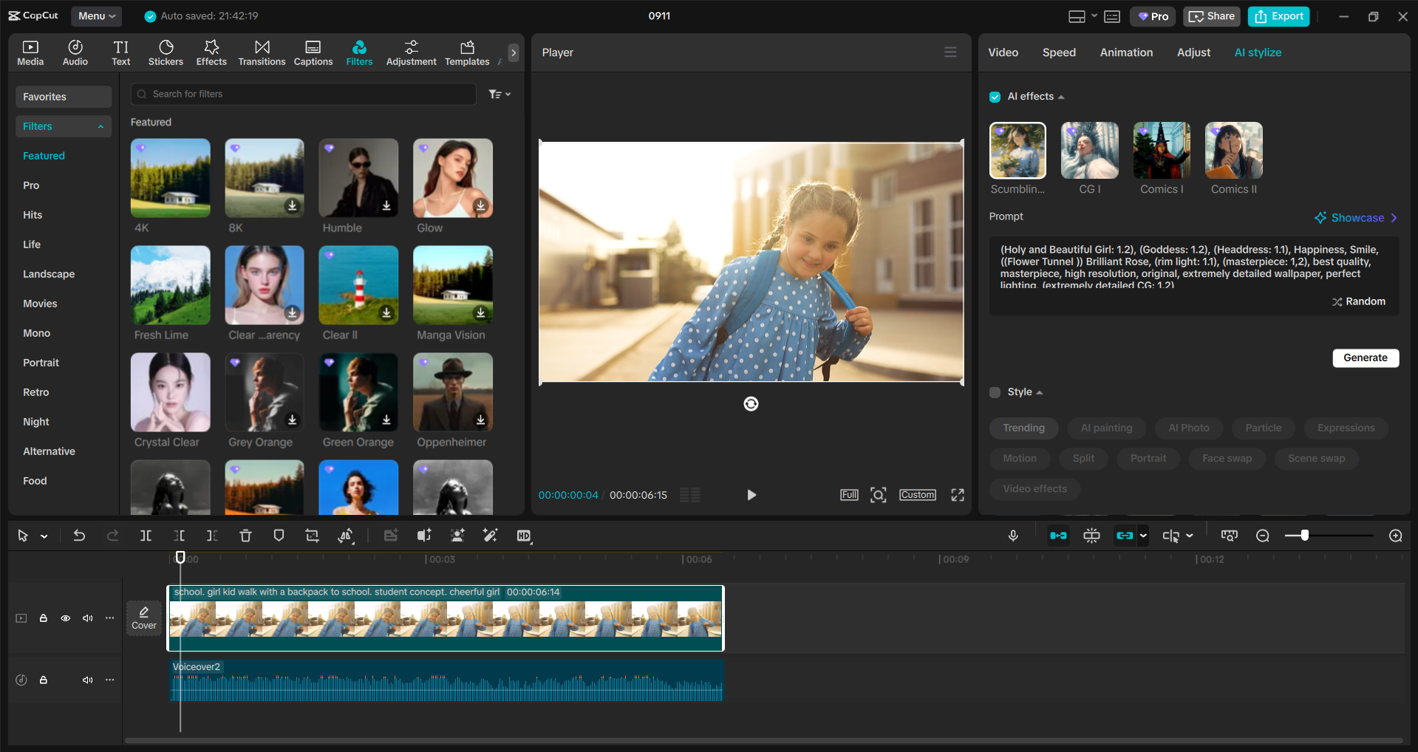Switch to the Speed tab

point(1058,52)
